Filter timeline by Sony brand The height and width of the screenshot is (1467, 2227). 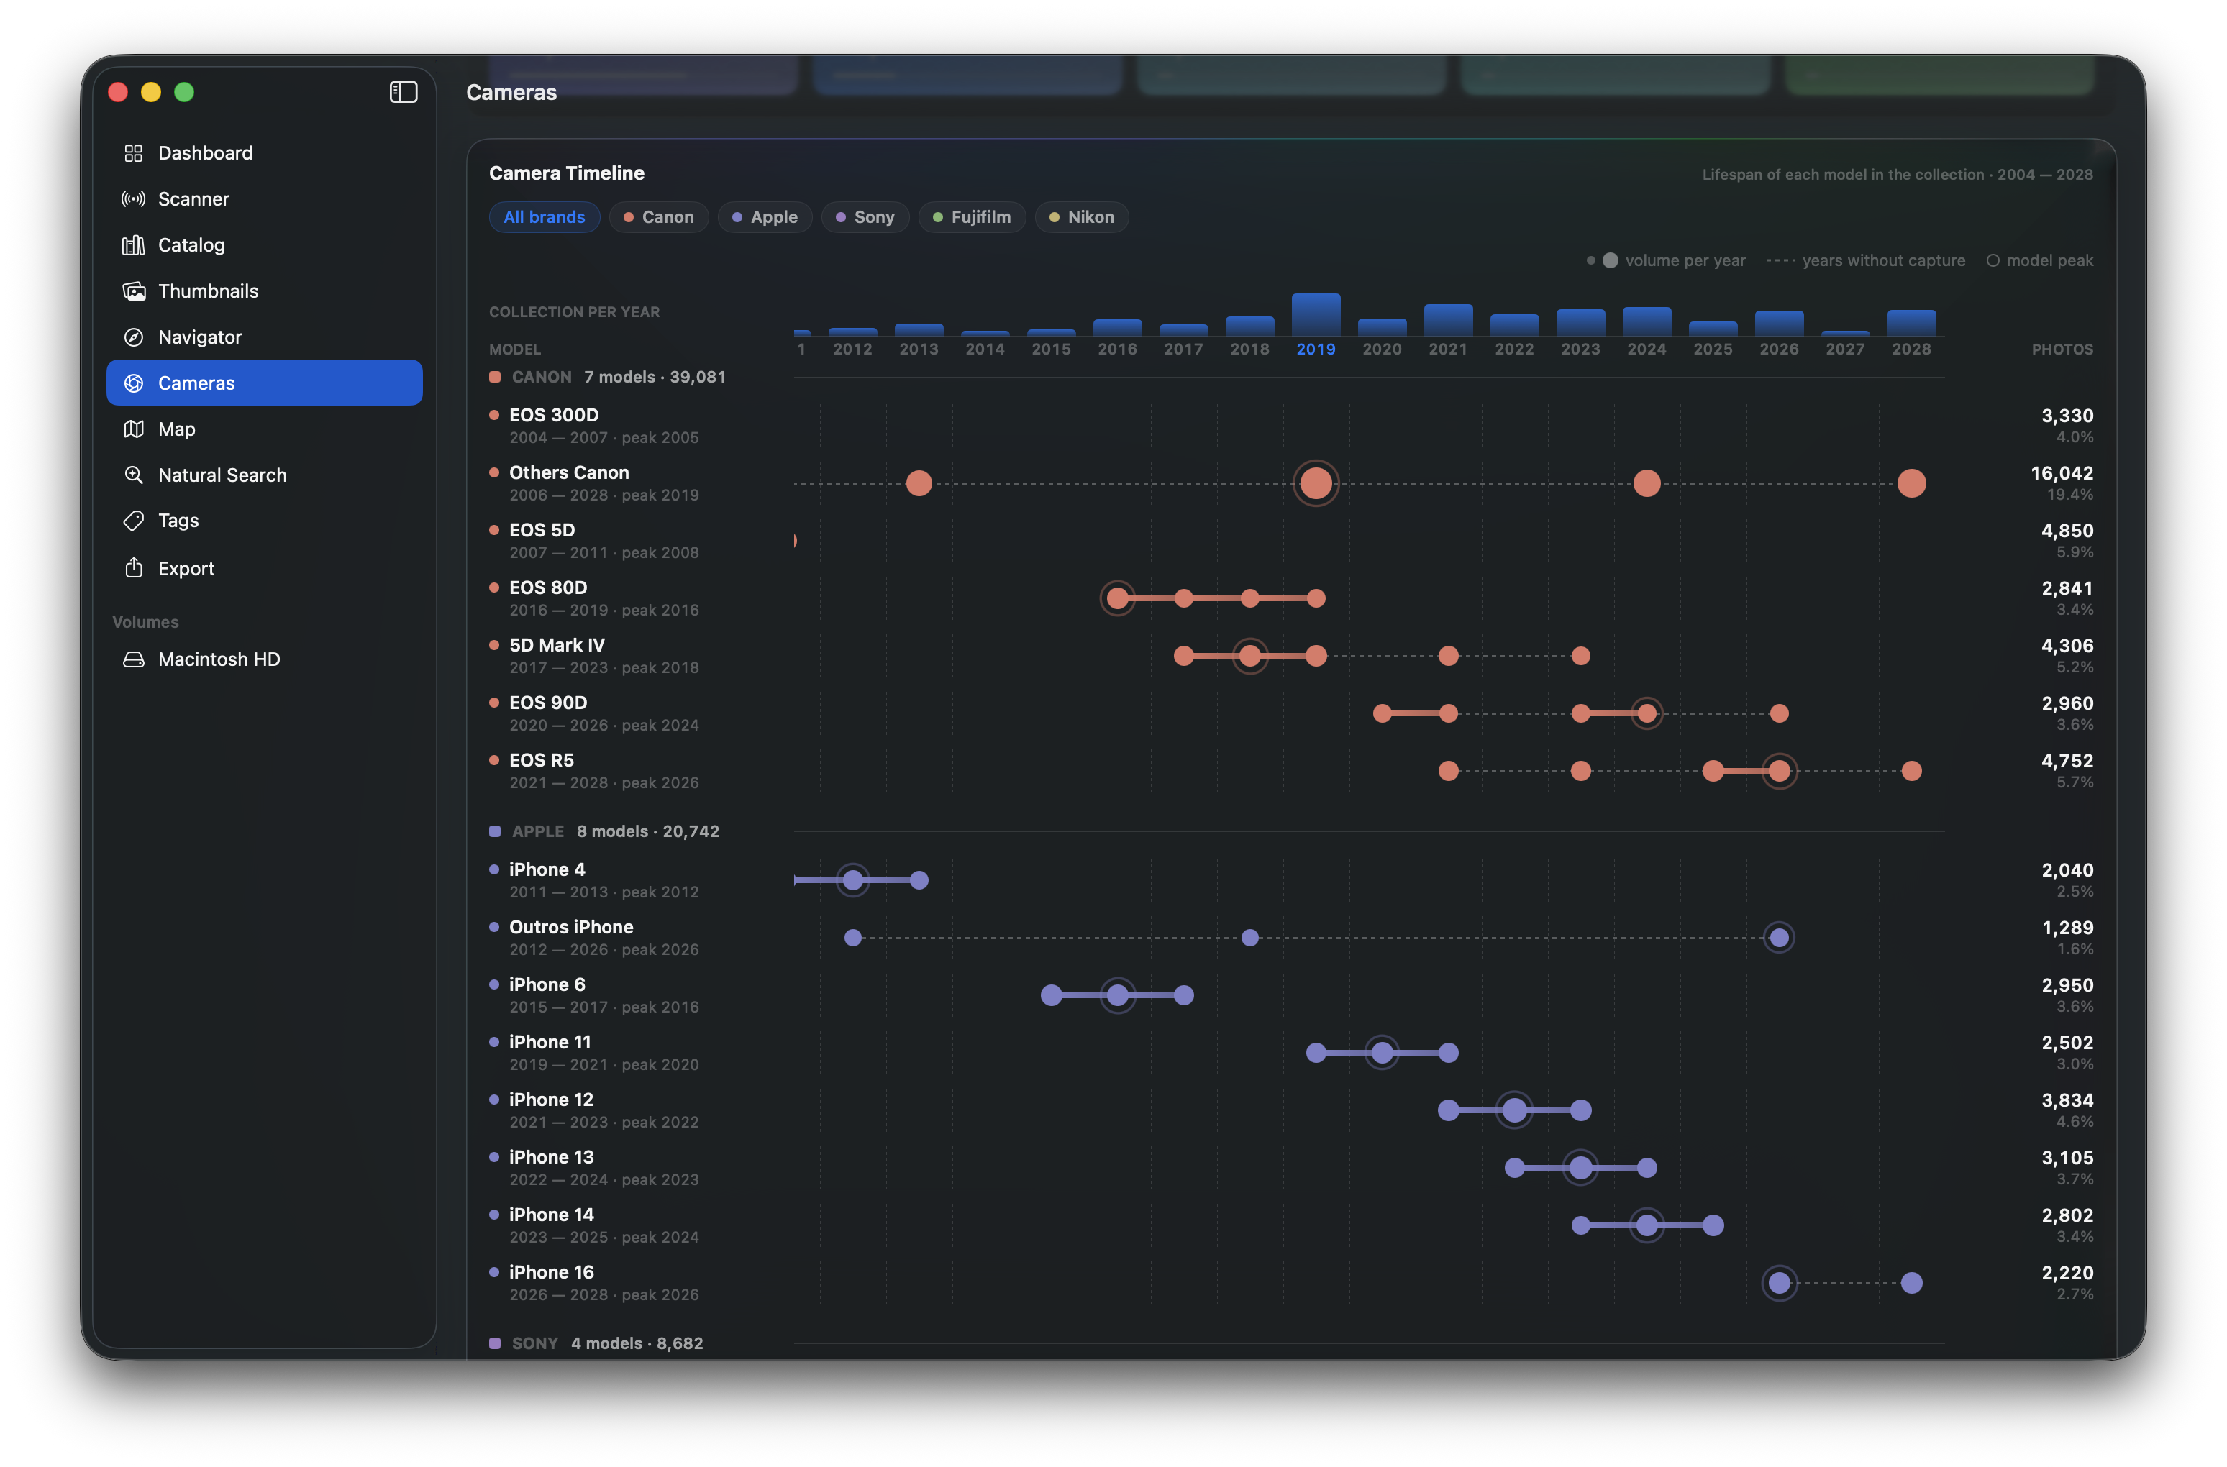(865, 217)
